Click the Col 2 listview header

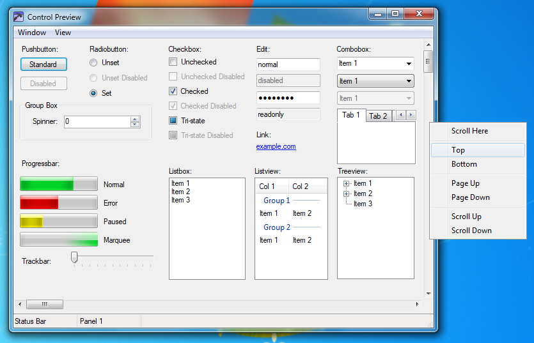[308, 187]
